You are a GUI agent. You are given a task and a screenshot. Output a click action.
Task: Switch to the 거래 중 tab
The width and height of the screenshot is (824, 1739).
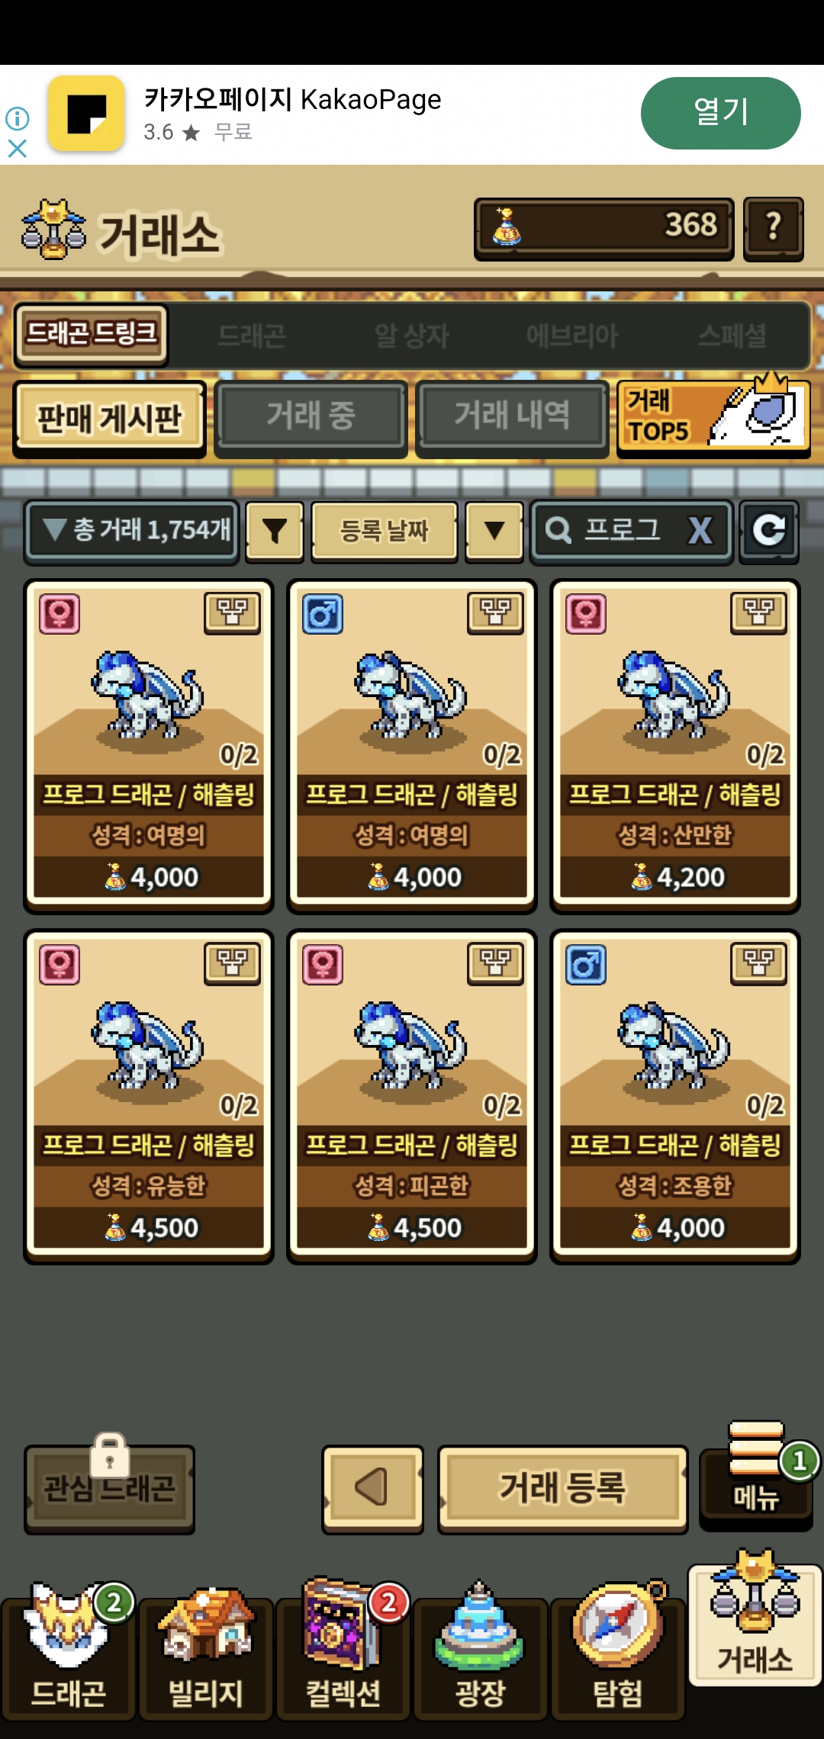pos(311,416)
